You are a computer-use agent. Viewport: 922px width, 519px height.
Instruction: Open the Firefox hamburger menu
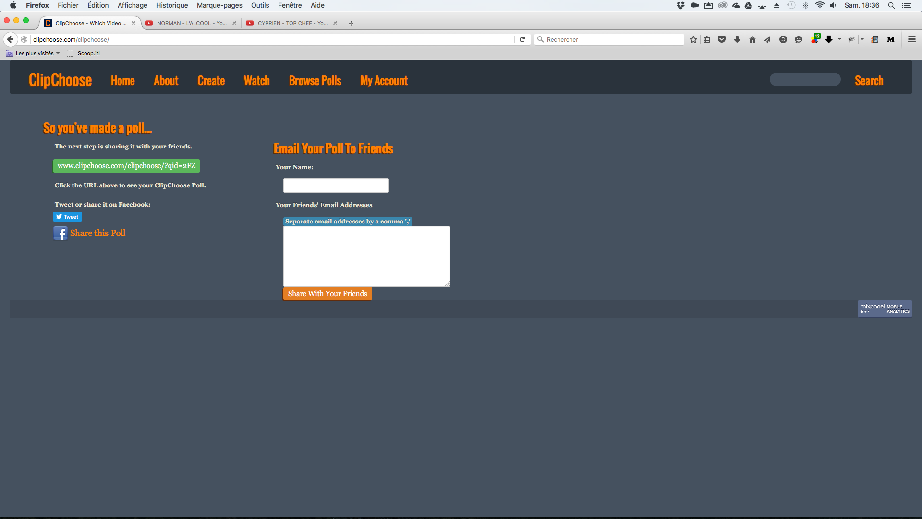pos(912,39)
